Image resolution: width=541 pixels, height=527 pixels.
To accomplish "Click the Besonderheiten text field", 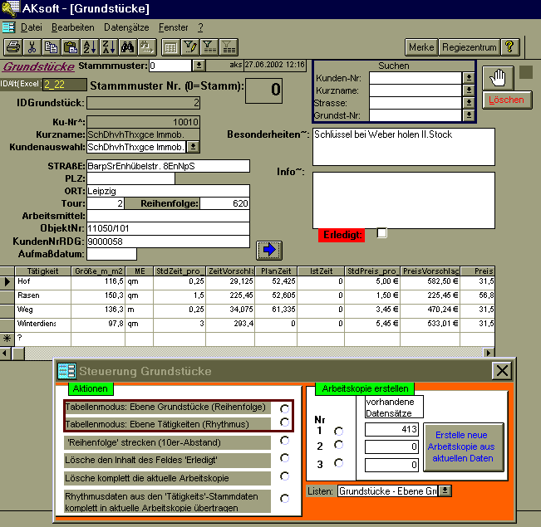I will tap(402, 147).
